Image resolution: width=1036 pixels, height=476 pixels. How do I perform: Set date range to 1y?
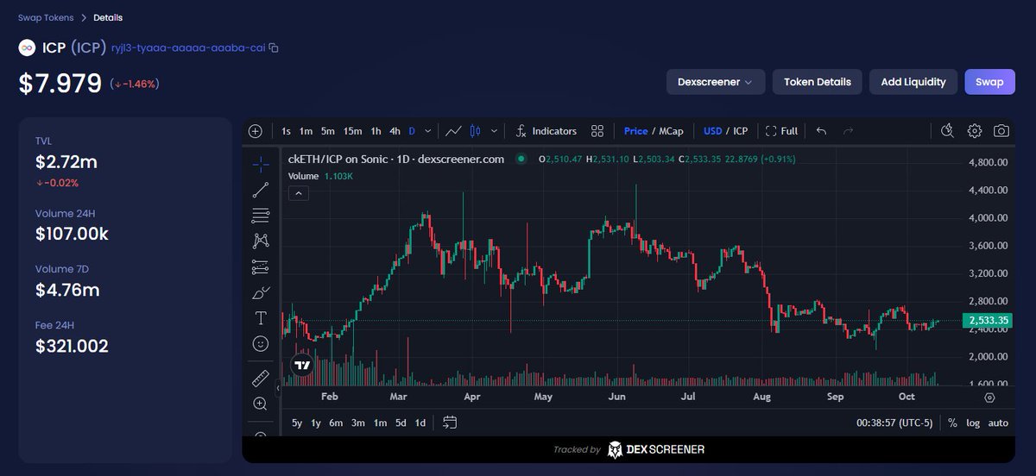pos(316,423)
